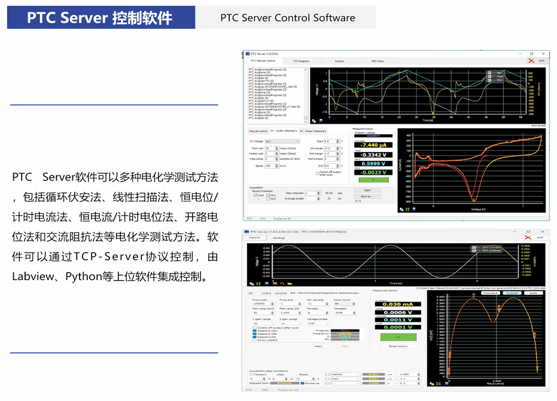Disable the Adaptive Ofs checkbox
This screenshot has height=401, width=557.
254,334
